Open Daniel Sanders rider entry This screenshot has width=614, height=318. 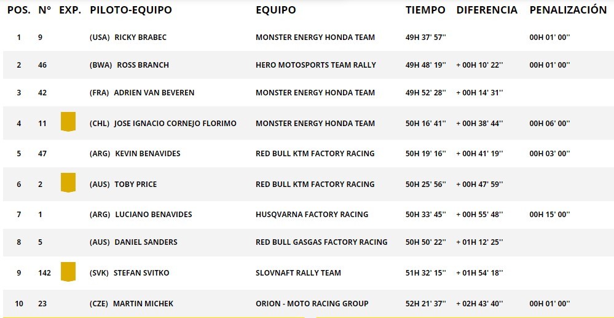[146, 242]
